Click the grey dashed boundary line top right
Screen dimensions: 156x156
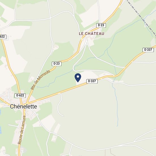pyautogui.click(x=141, y=18)
